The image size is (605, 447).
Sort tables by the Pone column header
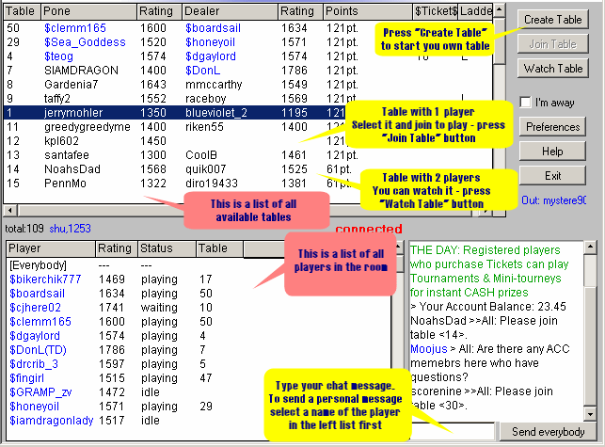pyautogui.click(x=87, y=11)
